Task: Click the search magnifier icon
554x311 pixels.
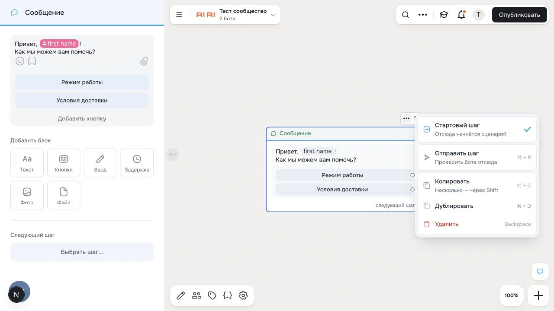Action: (406, 15)
